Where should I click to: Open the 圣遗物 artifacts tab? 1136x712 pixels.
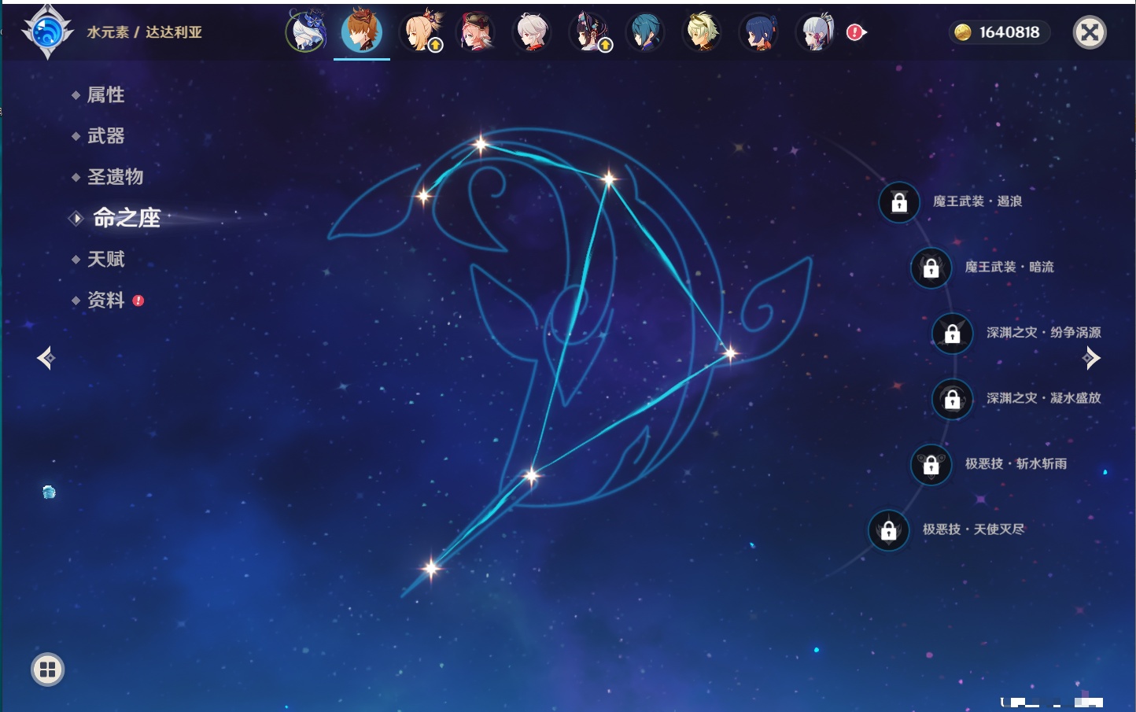115,177
